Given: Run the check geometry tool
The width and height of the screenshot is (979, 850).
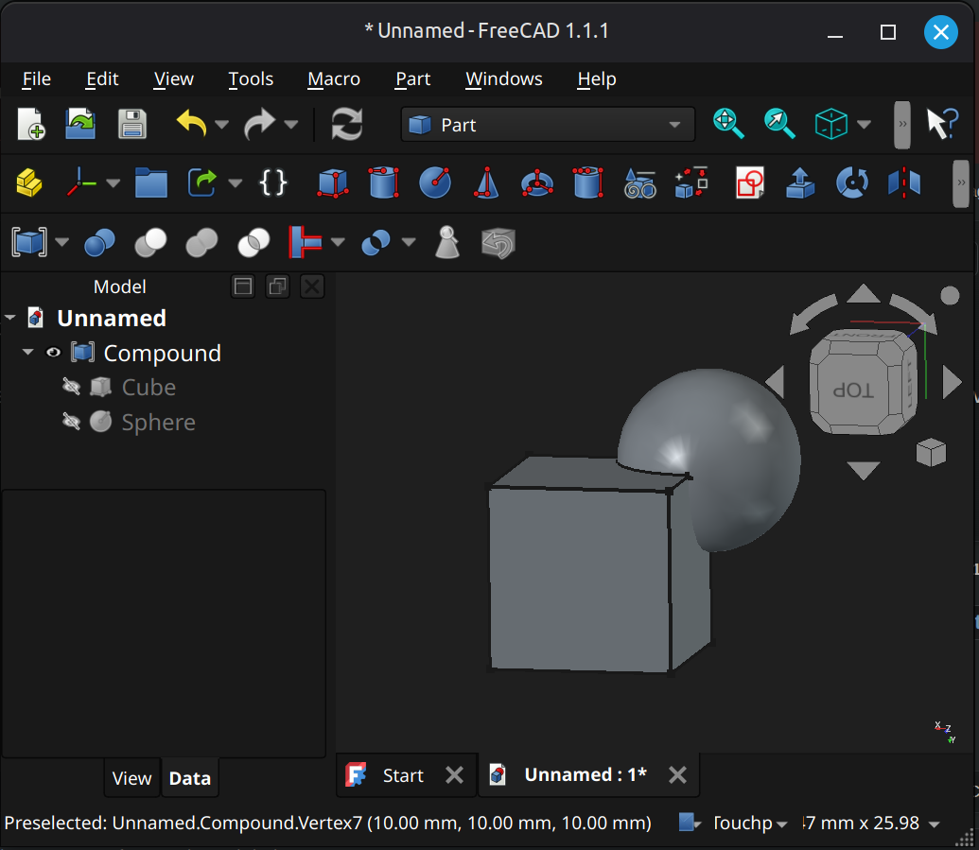Looking at the screenshot, I should click(x=447, y=242).
